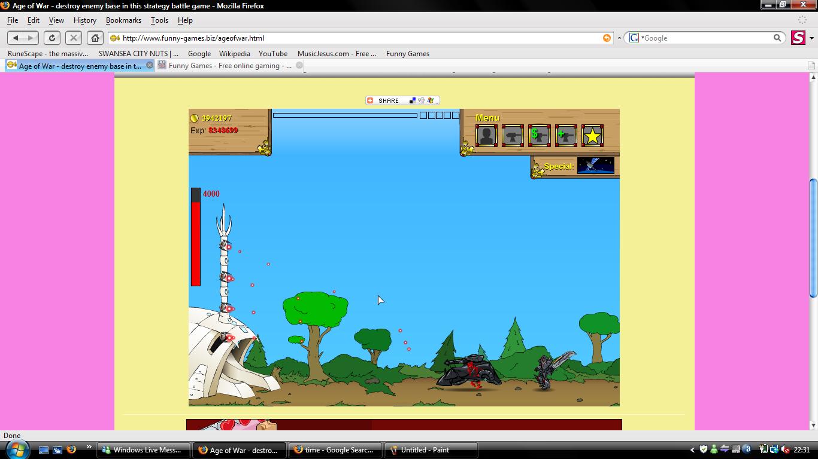Click the Stop loading X icon

coord(73,38)
